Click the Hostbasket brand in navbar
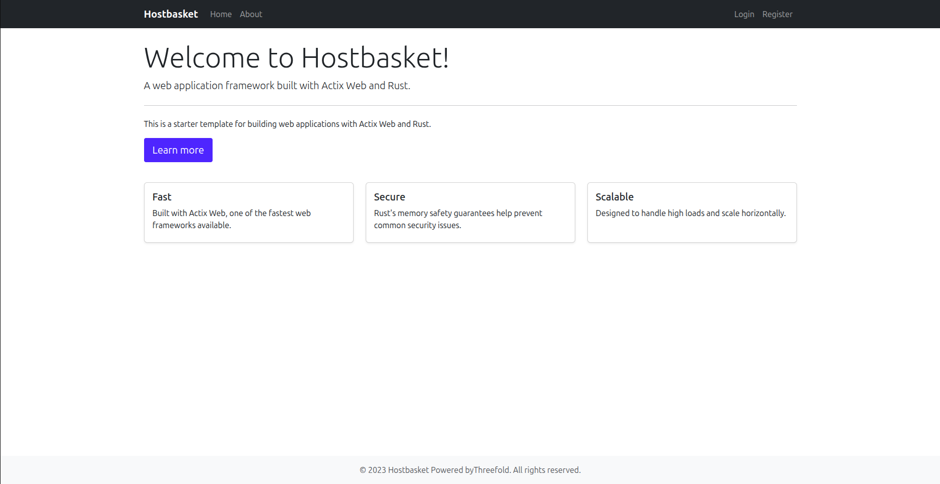This screenshot has height=484, width=940. (171, 14)
